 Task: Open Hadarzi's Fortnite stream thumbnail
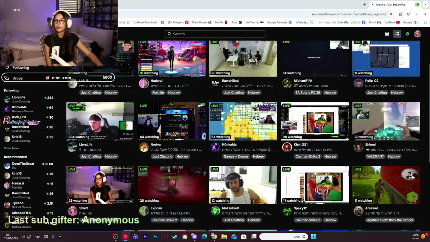pos(172,58)
